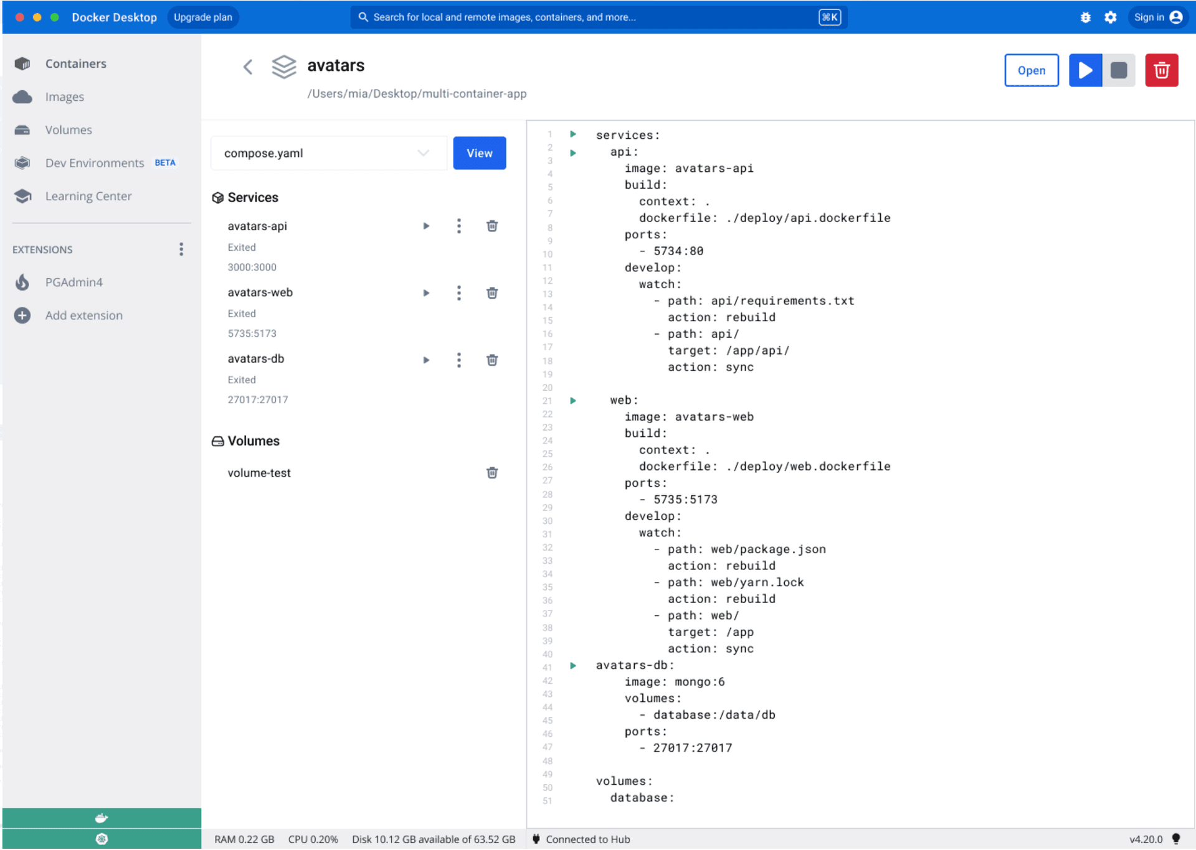Collapse the web section fold arrow

573,401
